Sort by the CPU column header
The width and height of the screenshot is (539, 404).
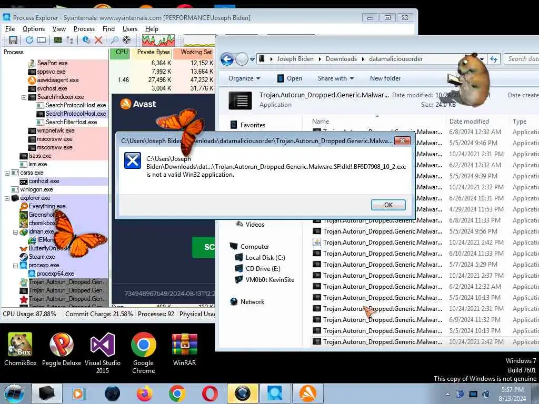coord(119,53)
